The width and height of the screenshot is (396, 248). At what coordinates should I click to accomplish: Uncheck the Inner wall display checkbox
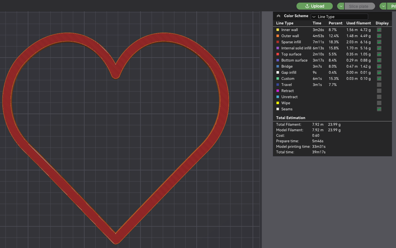click(379, 30)
